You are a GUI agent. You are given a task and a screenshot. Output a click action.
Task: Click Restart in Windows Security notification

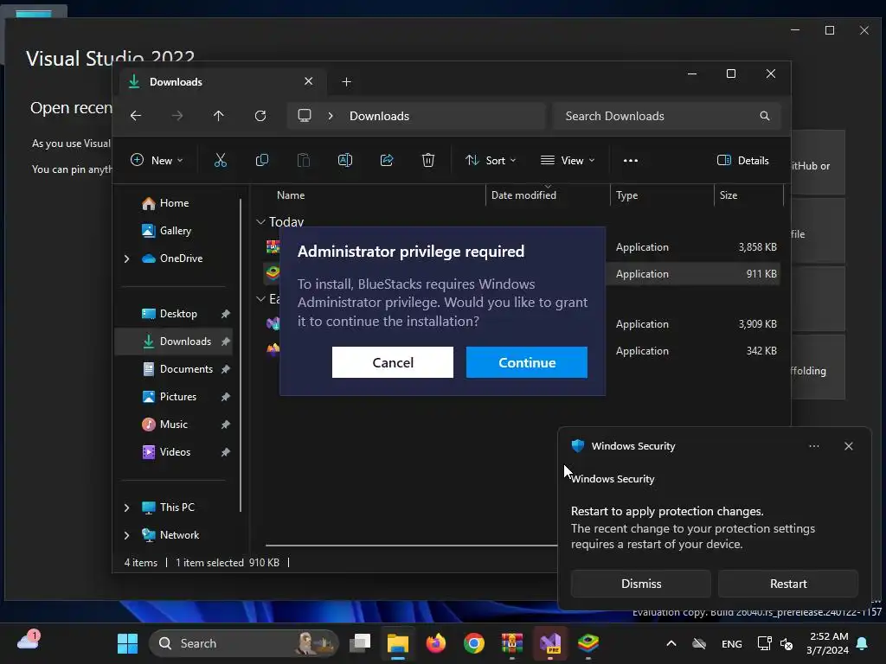click(788, 584)
